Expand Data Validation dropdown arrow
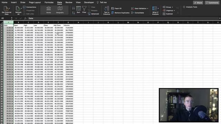221x124 pixels. 147,9
